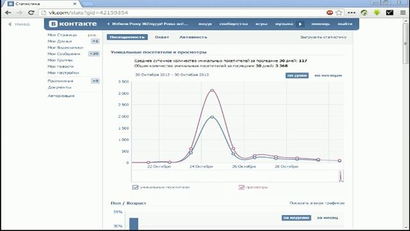The width and height of the screenshot is (410, 231).
Task: Click the +29 messages counter badge
Action: (x=94, y=54)
